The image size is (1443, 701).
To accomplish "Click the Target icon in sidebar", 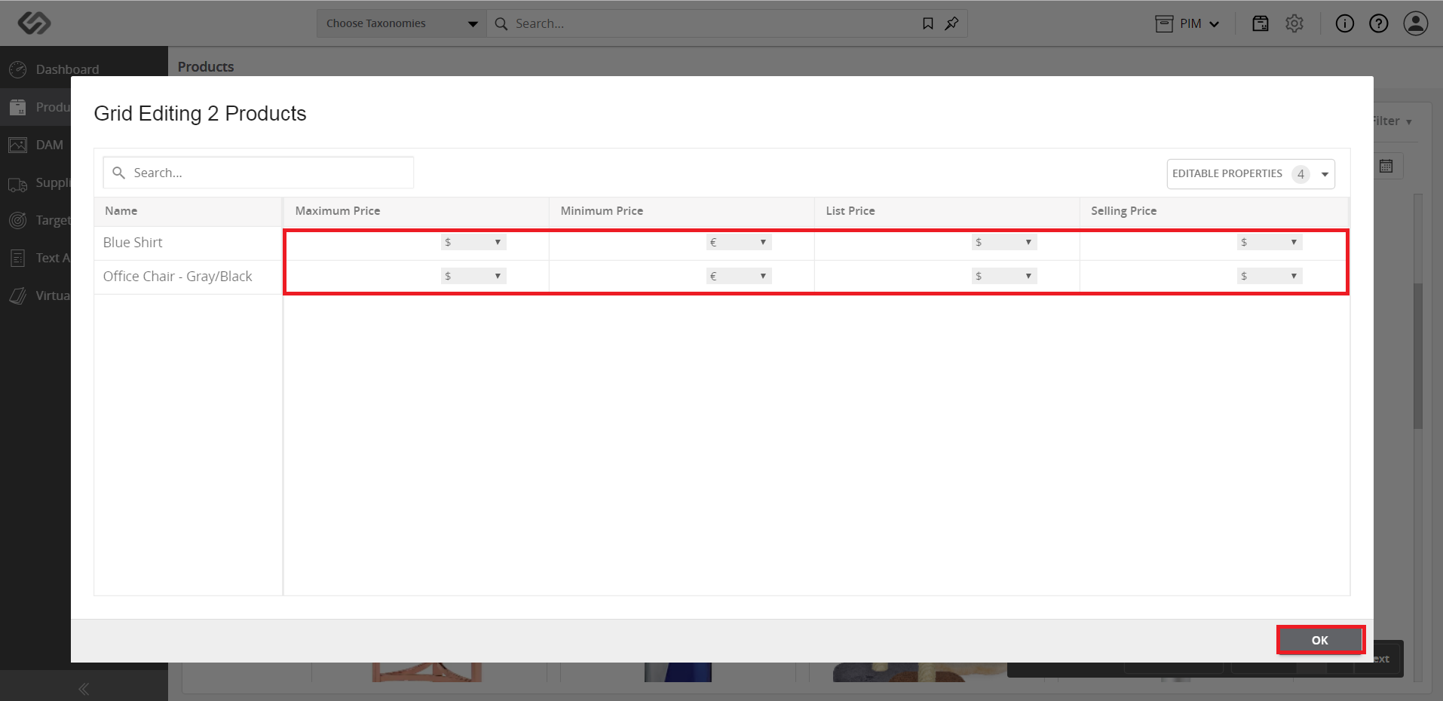I will 18,220.
